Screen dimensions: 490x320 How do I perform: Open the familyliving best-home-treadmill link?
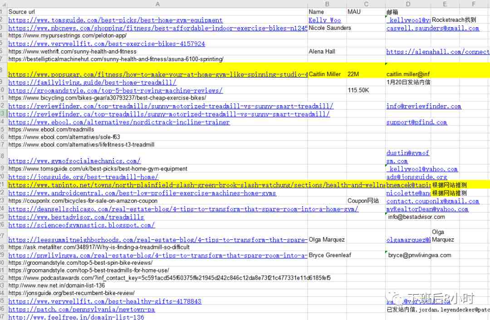[x=92, y=82]
